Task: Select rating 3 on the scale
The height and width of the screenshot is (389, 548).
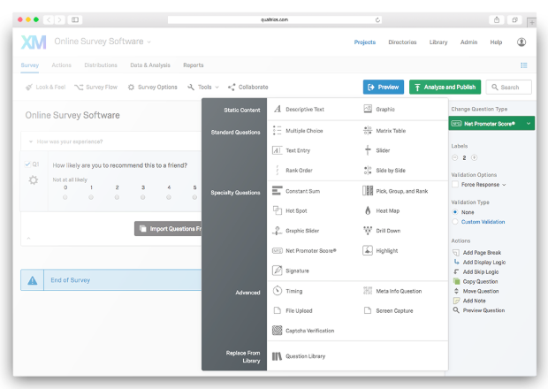Action: click(142, 197)
